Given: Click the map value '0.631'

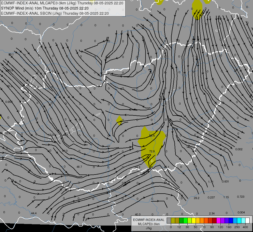Looking at the screenshot, I should tap(225, 181).
